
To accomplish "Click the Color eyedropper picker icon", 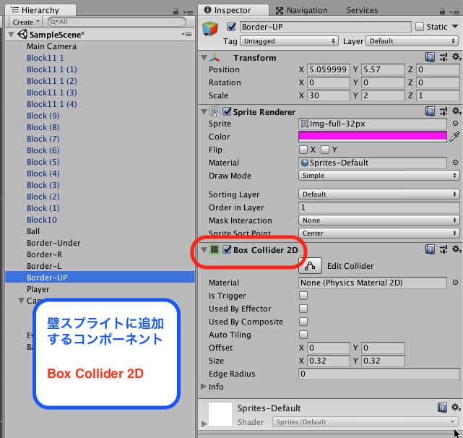I will coord(455,137).
